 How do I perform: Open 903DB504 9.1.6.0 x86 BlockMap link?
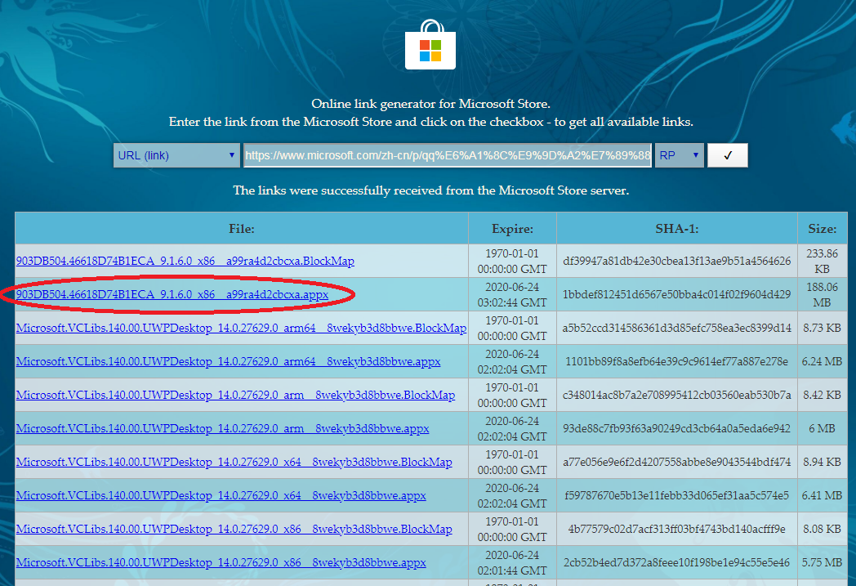(185, 261)
